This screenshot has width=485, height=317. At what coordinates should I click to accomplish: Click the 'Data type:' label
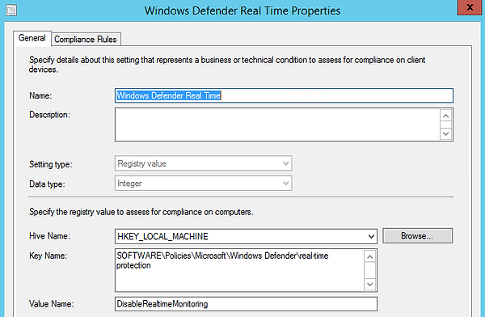(47, 184)
